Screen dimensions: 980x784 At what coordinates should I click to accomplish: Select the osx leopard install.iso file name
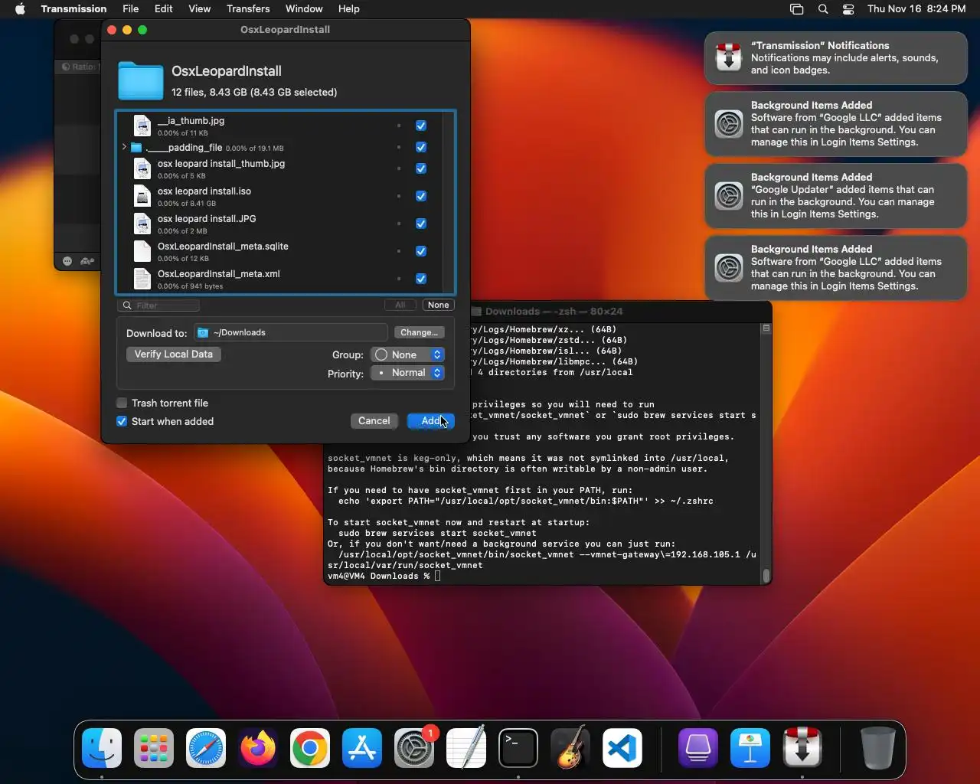(204, 191)
